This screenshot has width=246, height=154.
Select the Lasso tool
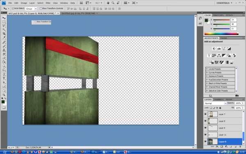click(4, 26)
